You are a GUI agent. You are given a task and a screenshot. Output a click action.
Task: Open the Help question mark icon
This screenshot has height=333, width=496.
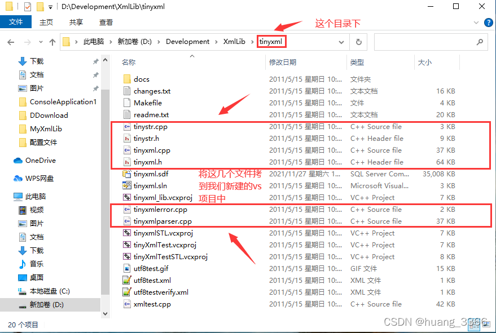489,23
